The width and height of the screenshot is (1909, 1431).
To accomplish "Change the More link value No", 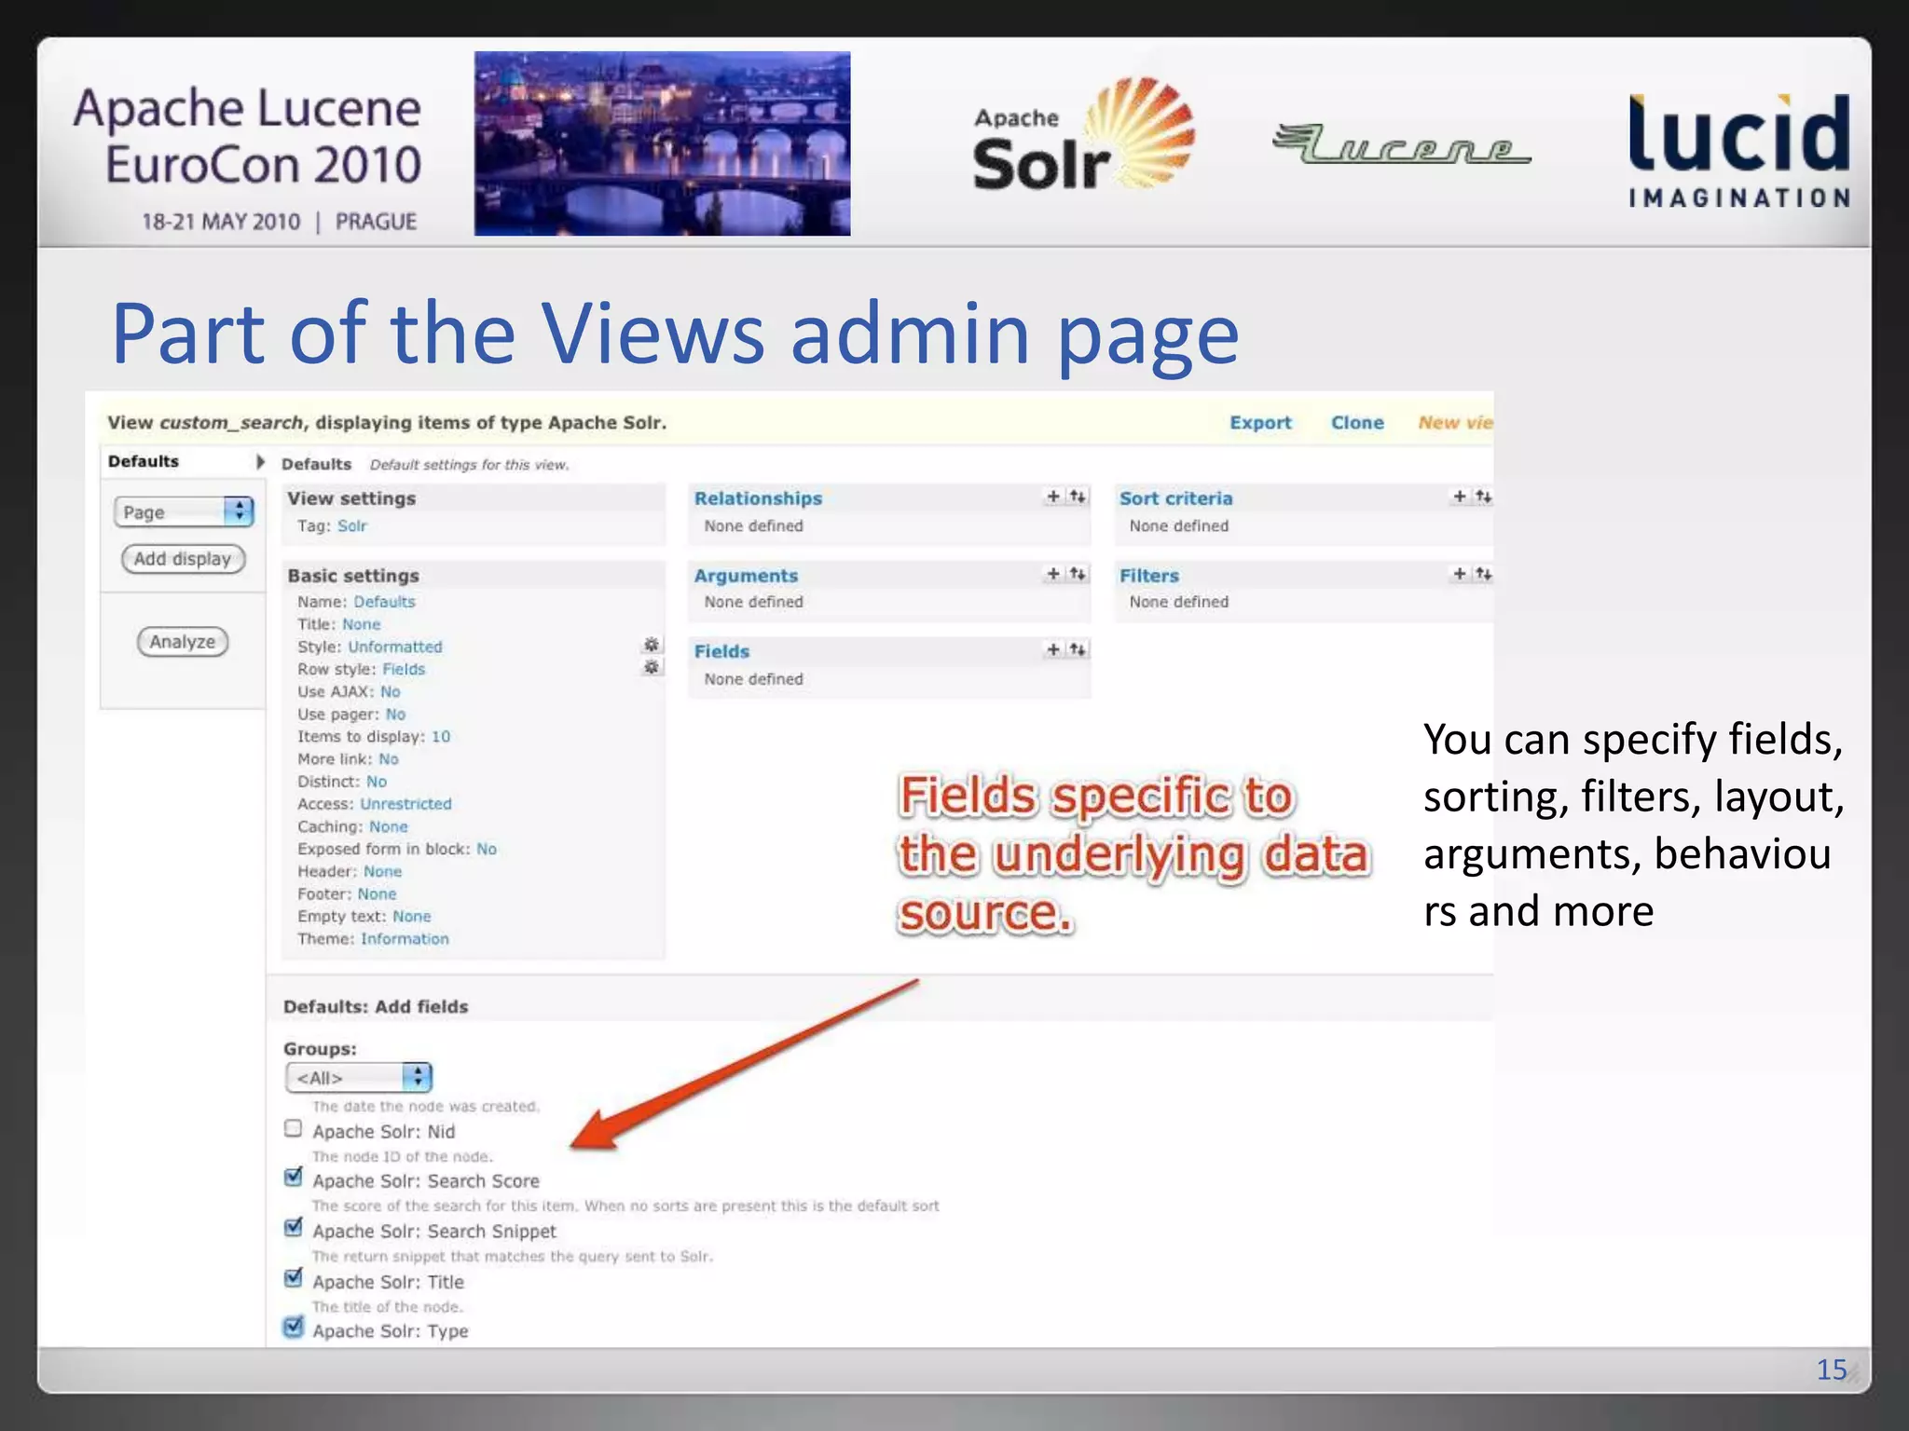I will [x=388, y=759].
